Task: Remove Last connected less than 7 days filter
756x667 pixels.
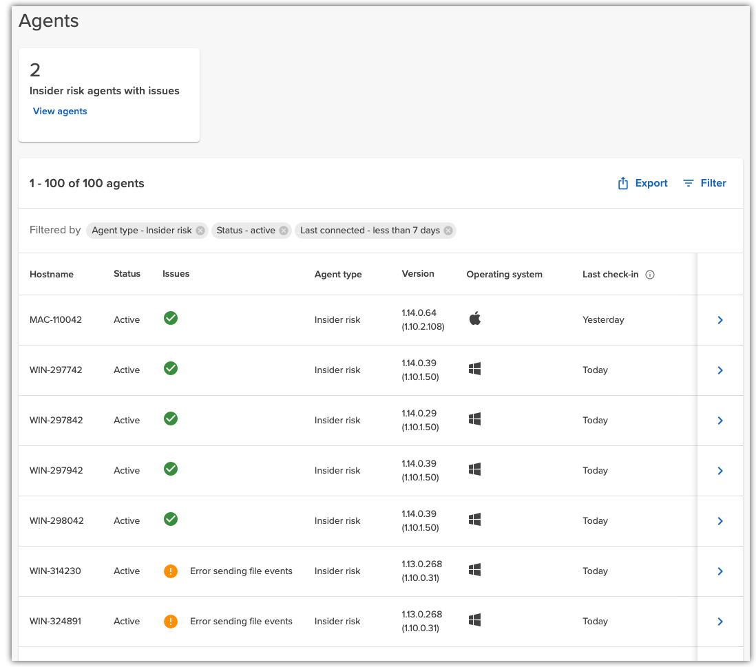Action: (448, 231)
